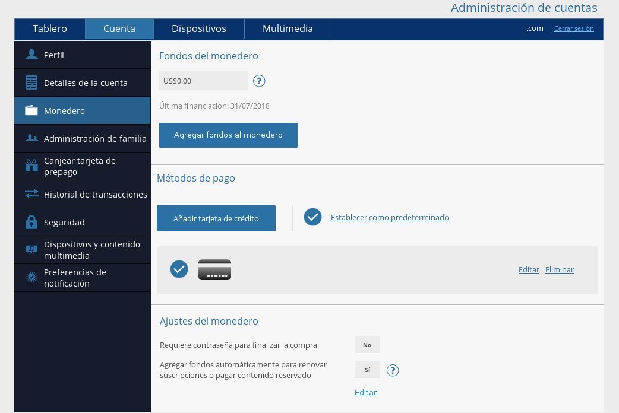Viewport: 619px width, 413px height.
Task: Open the Dispositivos tab
Action: [x=199, y=29]
